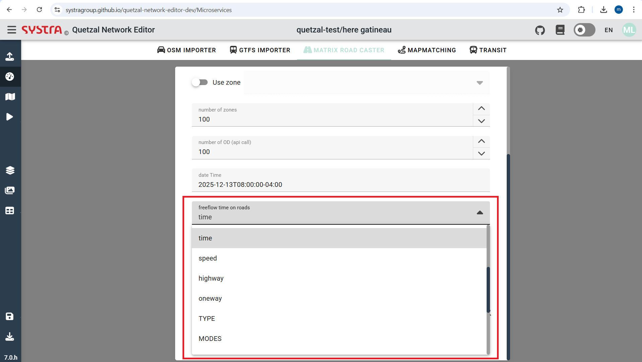
Task: Click the save disk sidebar icon
Action: pyautogui.click(x=10, y=316)
